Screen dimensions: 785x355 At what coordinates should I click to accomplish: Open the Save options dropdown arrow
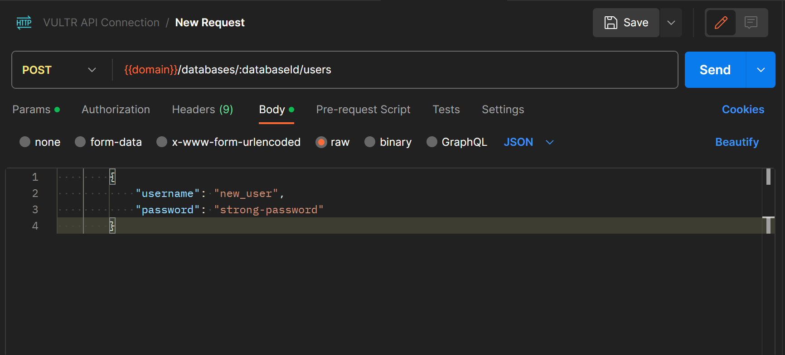671,23
